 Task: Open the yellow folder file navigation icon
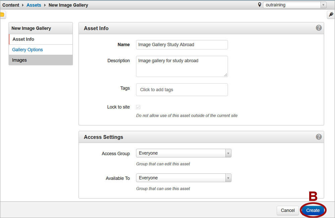[2, 15]
